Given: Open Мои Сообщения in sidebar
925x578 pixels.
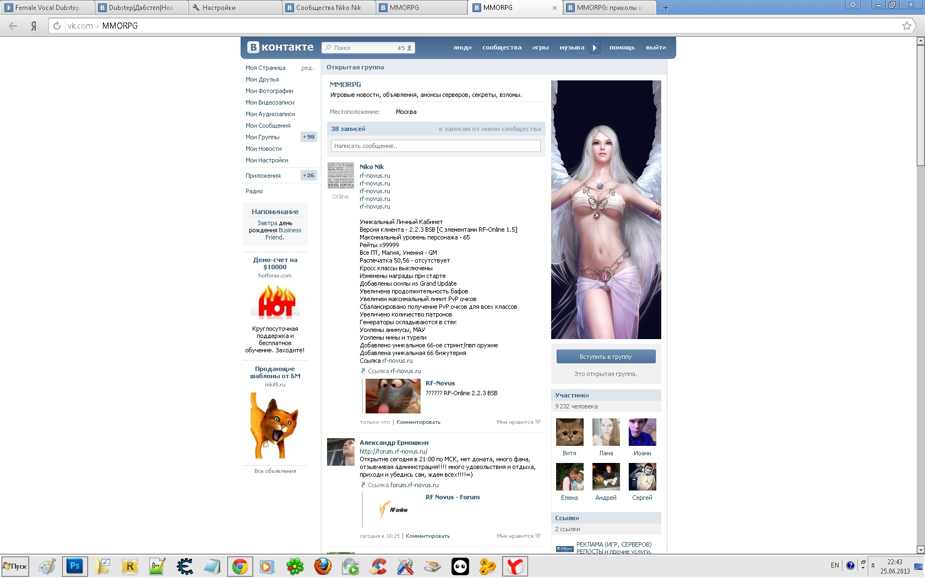Looking at the screenshot, I should [268, 126].
